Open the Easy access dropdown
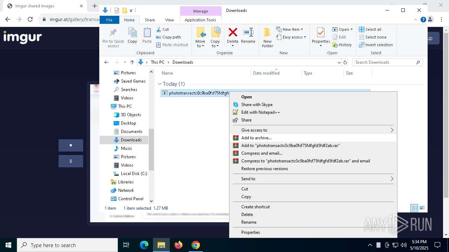This screenshot has width=449, height=252. [x=291, y=37]
